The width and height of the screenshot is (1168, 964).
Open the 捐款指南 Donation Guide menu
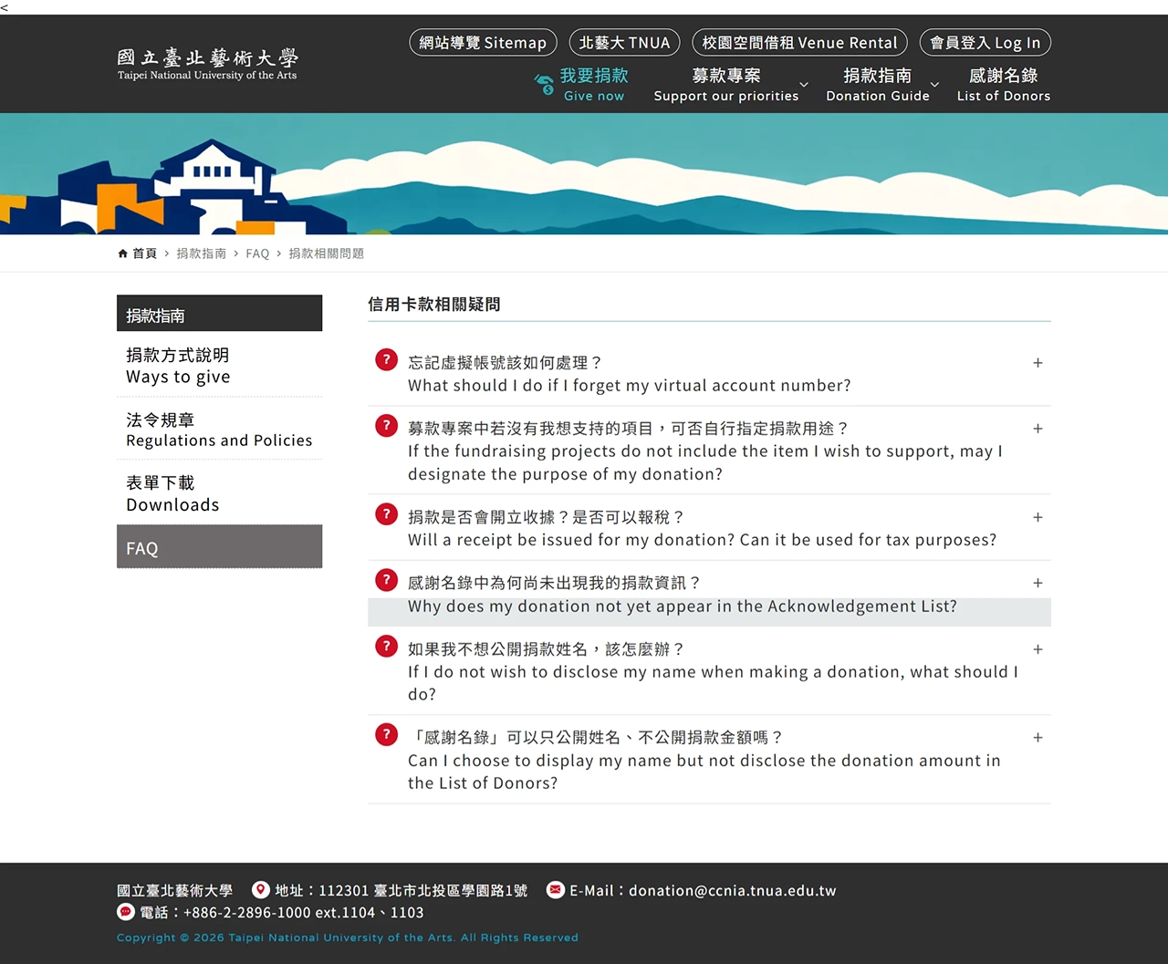878,85
